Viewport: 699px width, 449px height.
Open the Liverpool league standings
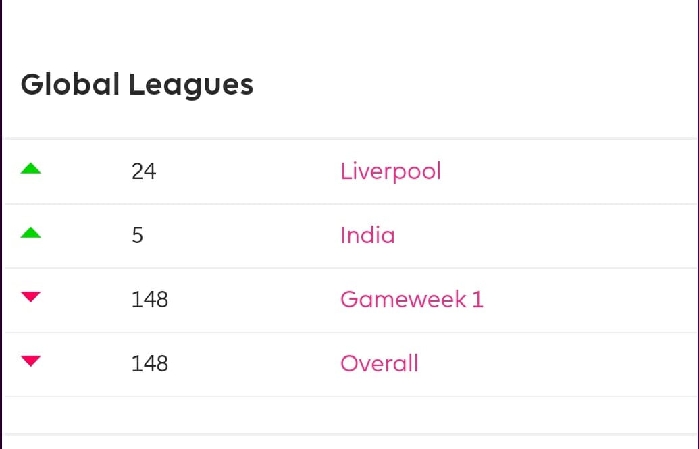point(390,171)
